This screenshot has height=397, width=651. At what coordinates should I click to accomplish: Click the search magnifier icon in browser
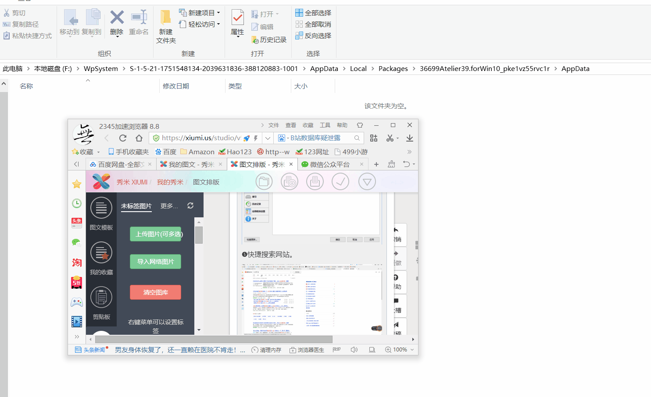coord(357,138)
